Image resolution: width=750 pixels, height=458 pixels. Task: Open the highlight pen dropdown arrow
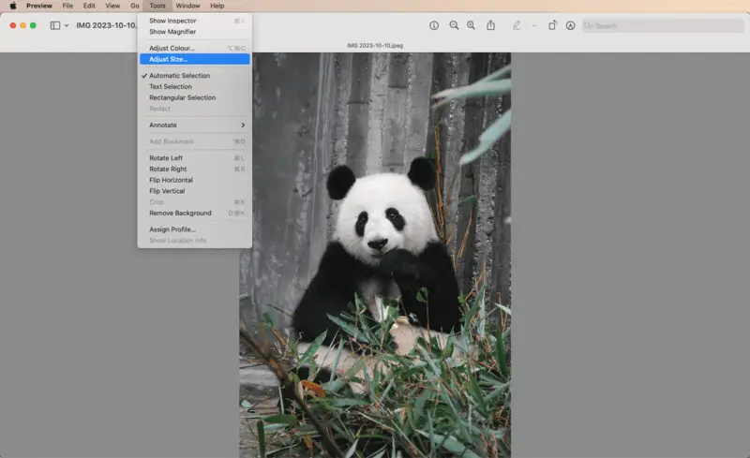tap(533, 25)
